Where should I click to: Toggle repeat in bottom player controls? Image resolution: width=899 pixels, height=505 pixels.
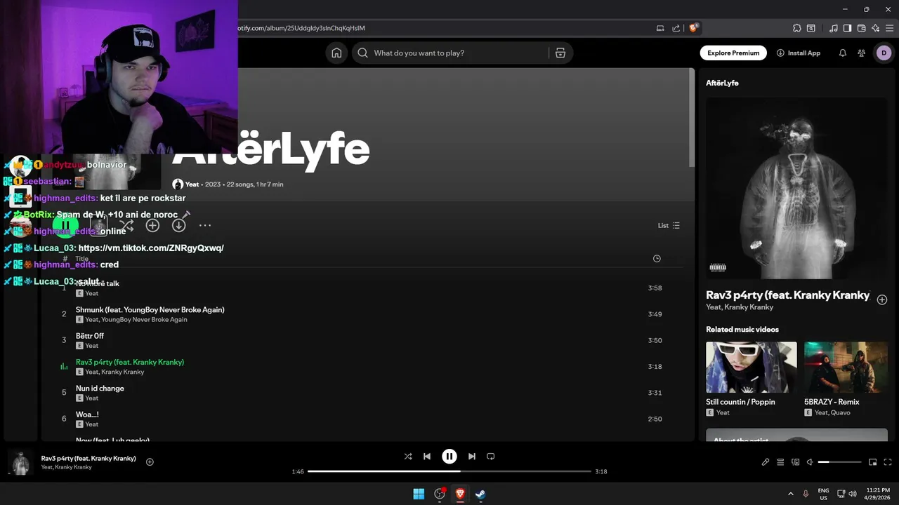click(491, 456)
